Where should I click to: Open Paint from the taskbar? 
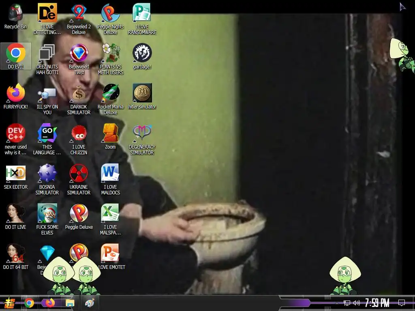pos(90,303)
